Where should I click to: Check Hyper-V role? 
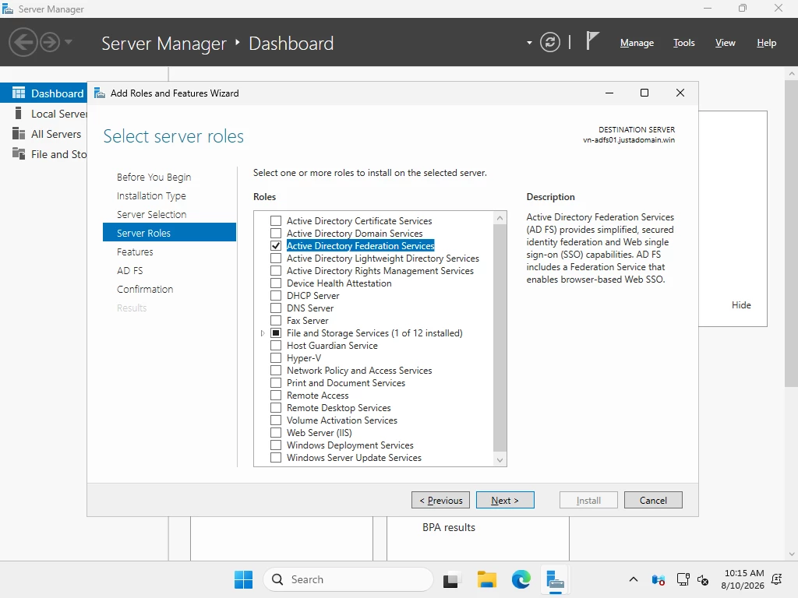coord(276,358)
